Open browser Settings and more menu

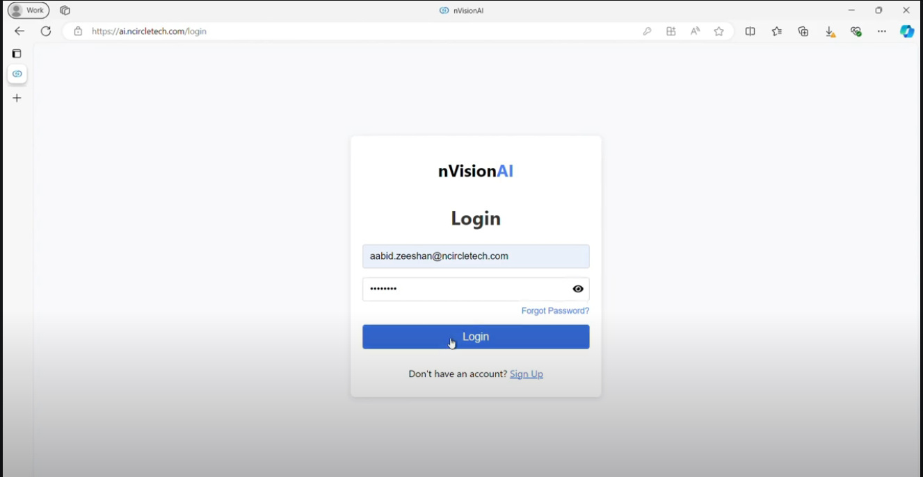[x=882, y=31]
